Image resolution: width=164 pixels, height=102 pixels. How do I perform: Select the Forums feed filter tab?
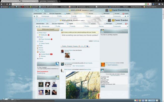(x=75, y=46)
